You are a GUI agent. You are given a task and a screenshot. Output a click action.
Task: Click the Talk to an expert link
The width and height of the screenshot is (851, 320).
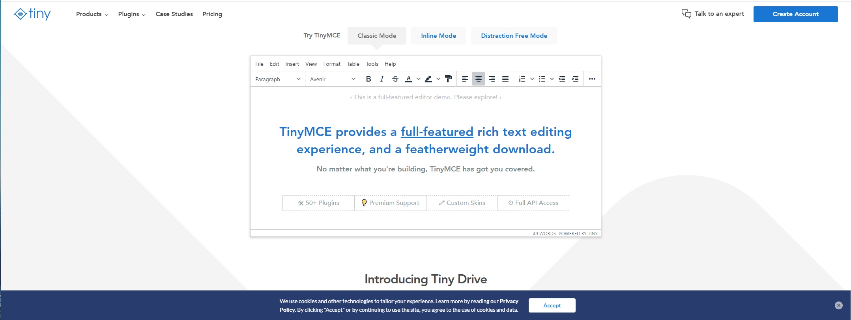[x=719, y=14]
